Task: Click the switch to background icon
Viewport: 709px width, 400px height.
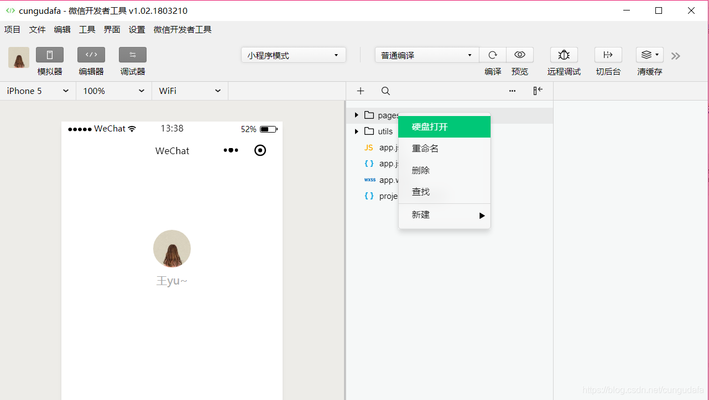Action: 608,55
